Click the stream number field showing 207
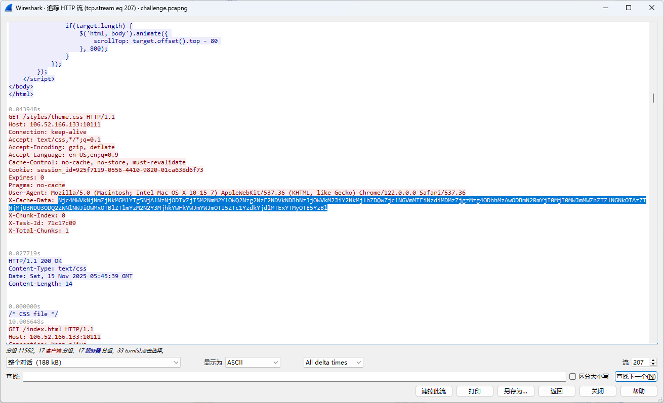 tap(639, 363)
